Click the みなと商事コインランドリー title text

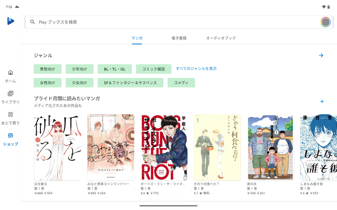(x=108, y=184)
